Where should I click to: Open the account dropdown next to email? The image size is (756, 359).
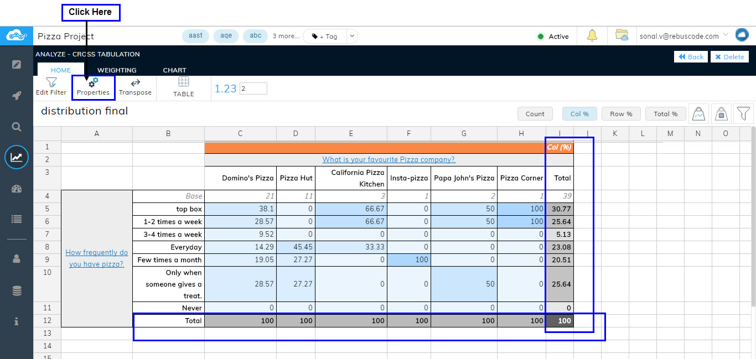[725, 36]
